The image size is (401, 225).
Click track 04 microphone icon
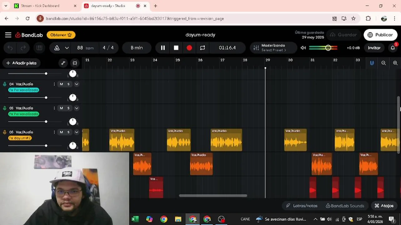(x=5, y=84)
